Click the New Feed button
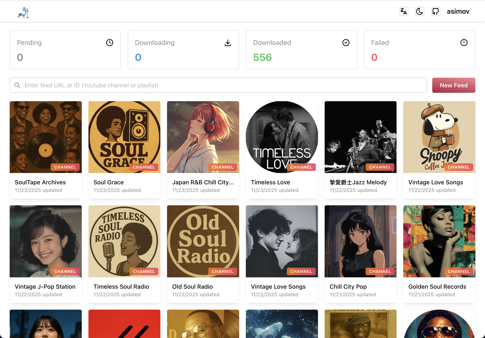 pos(453,85)
